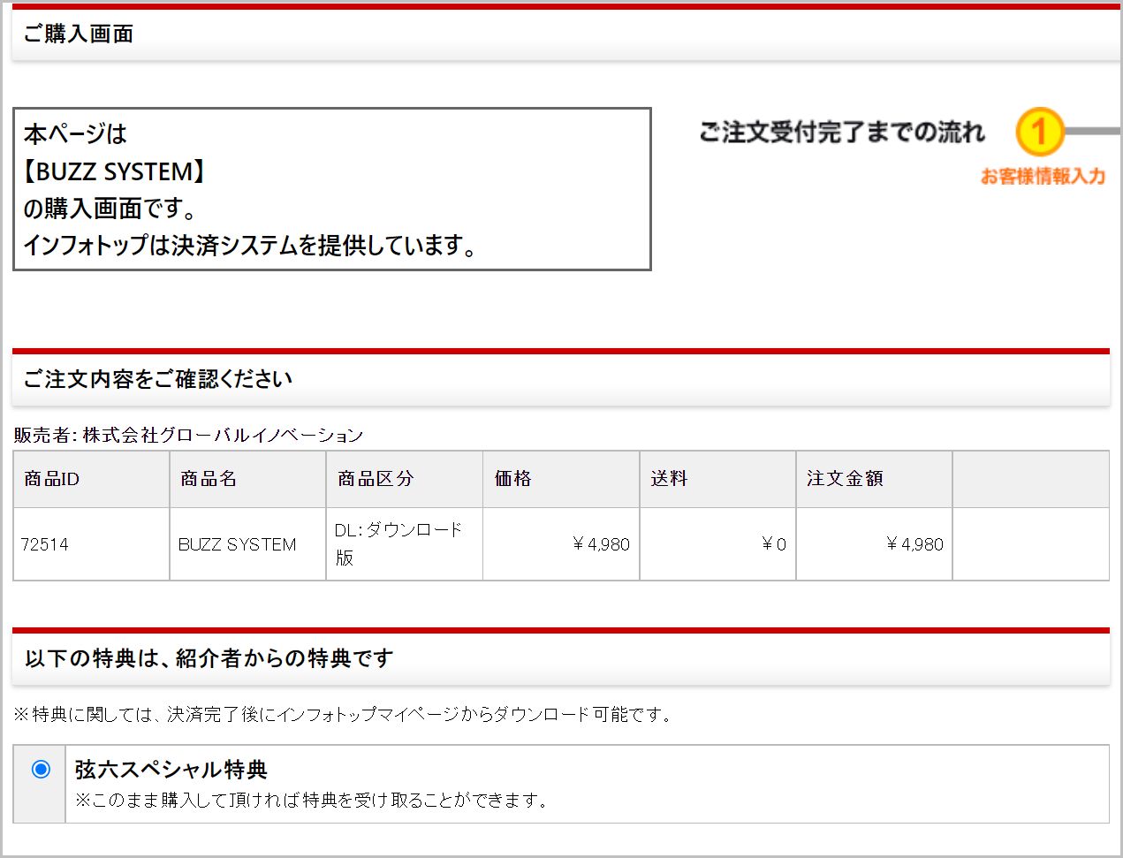
Task: Click the step 1 circle icon
Action: 1039,132
